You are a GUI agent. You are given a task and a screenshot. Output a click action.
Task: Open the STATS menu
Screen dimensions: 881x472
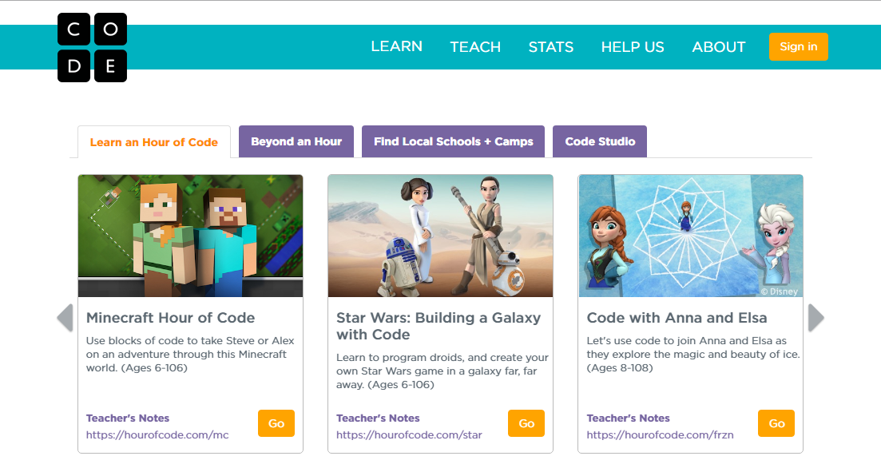(x=551, y=47)
